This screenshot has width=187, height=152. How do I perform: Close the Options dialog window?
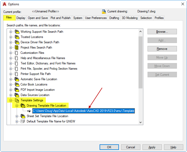(x=182, y=4)
